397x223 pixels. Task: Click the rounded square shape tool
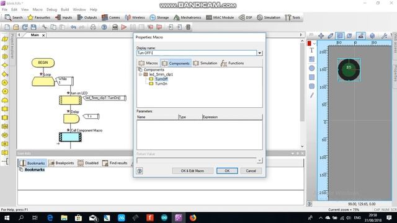click(x=311, y=86)
